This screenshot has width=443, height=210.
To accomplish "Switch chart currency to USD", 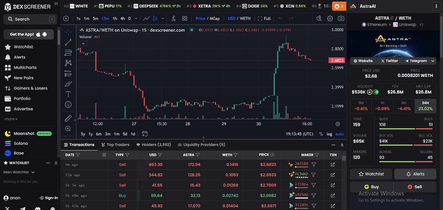I will click(231, 18).
